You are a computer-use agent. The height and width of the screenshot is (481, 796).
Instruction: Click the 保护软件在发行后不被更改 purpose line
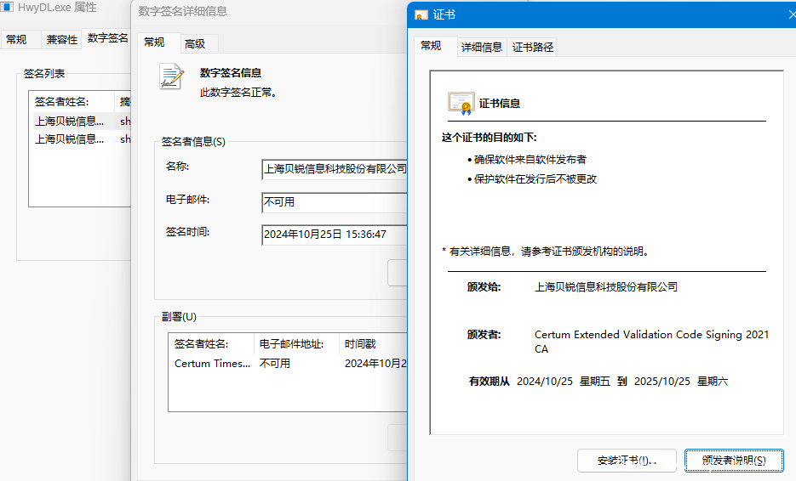coord(535,179)
